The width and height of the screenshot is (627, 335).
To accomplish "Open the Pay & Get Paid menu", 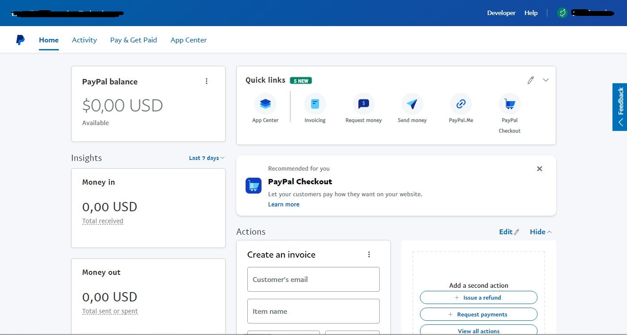I will click(134, 40).
